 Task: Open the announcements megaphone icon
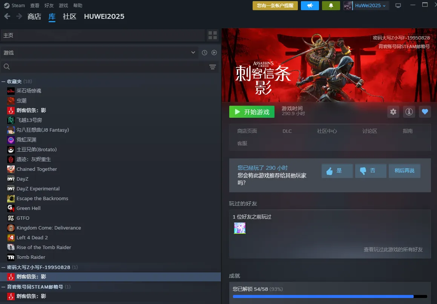pos(310,6)
